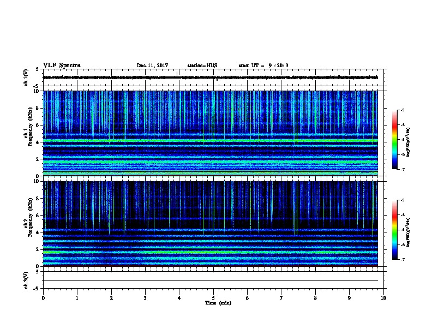Image resolution: width=432 pixels, height=334 pixels.
Task: Click the ch.2 colorbar "log(PSD)(V²/Hz)" label
Action: [408, 232]
